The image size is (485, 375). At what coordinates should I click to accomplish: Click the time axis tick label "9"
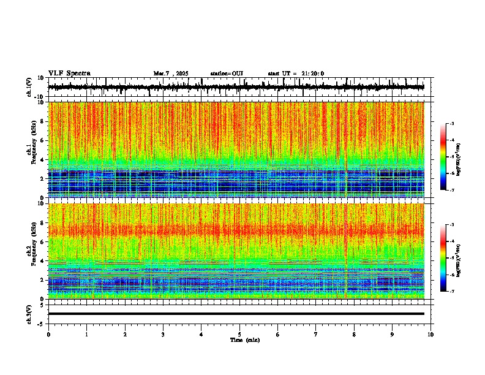pos(392,335)
